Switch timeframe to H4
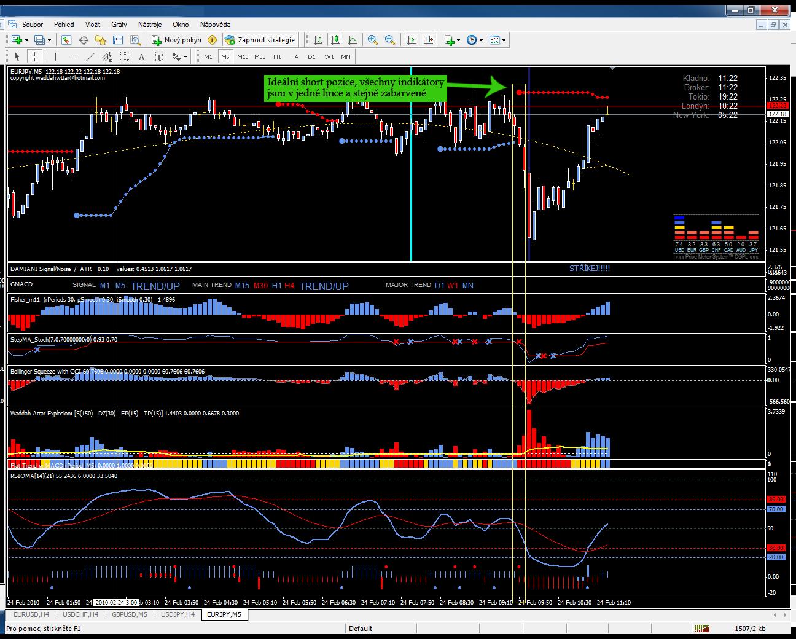The height and width of the screenshot is (639, 796). (x=294, y=57)
